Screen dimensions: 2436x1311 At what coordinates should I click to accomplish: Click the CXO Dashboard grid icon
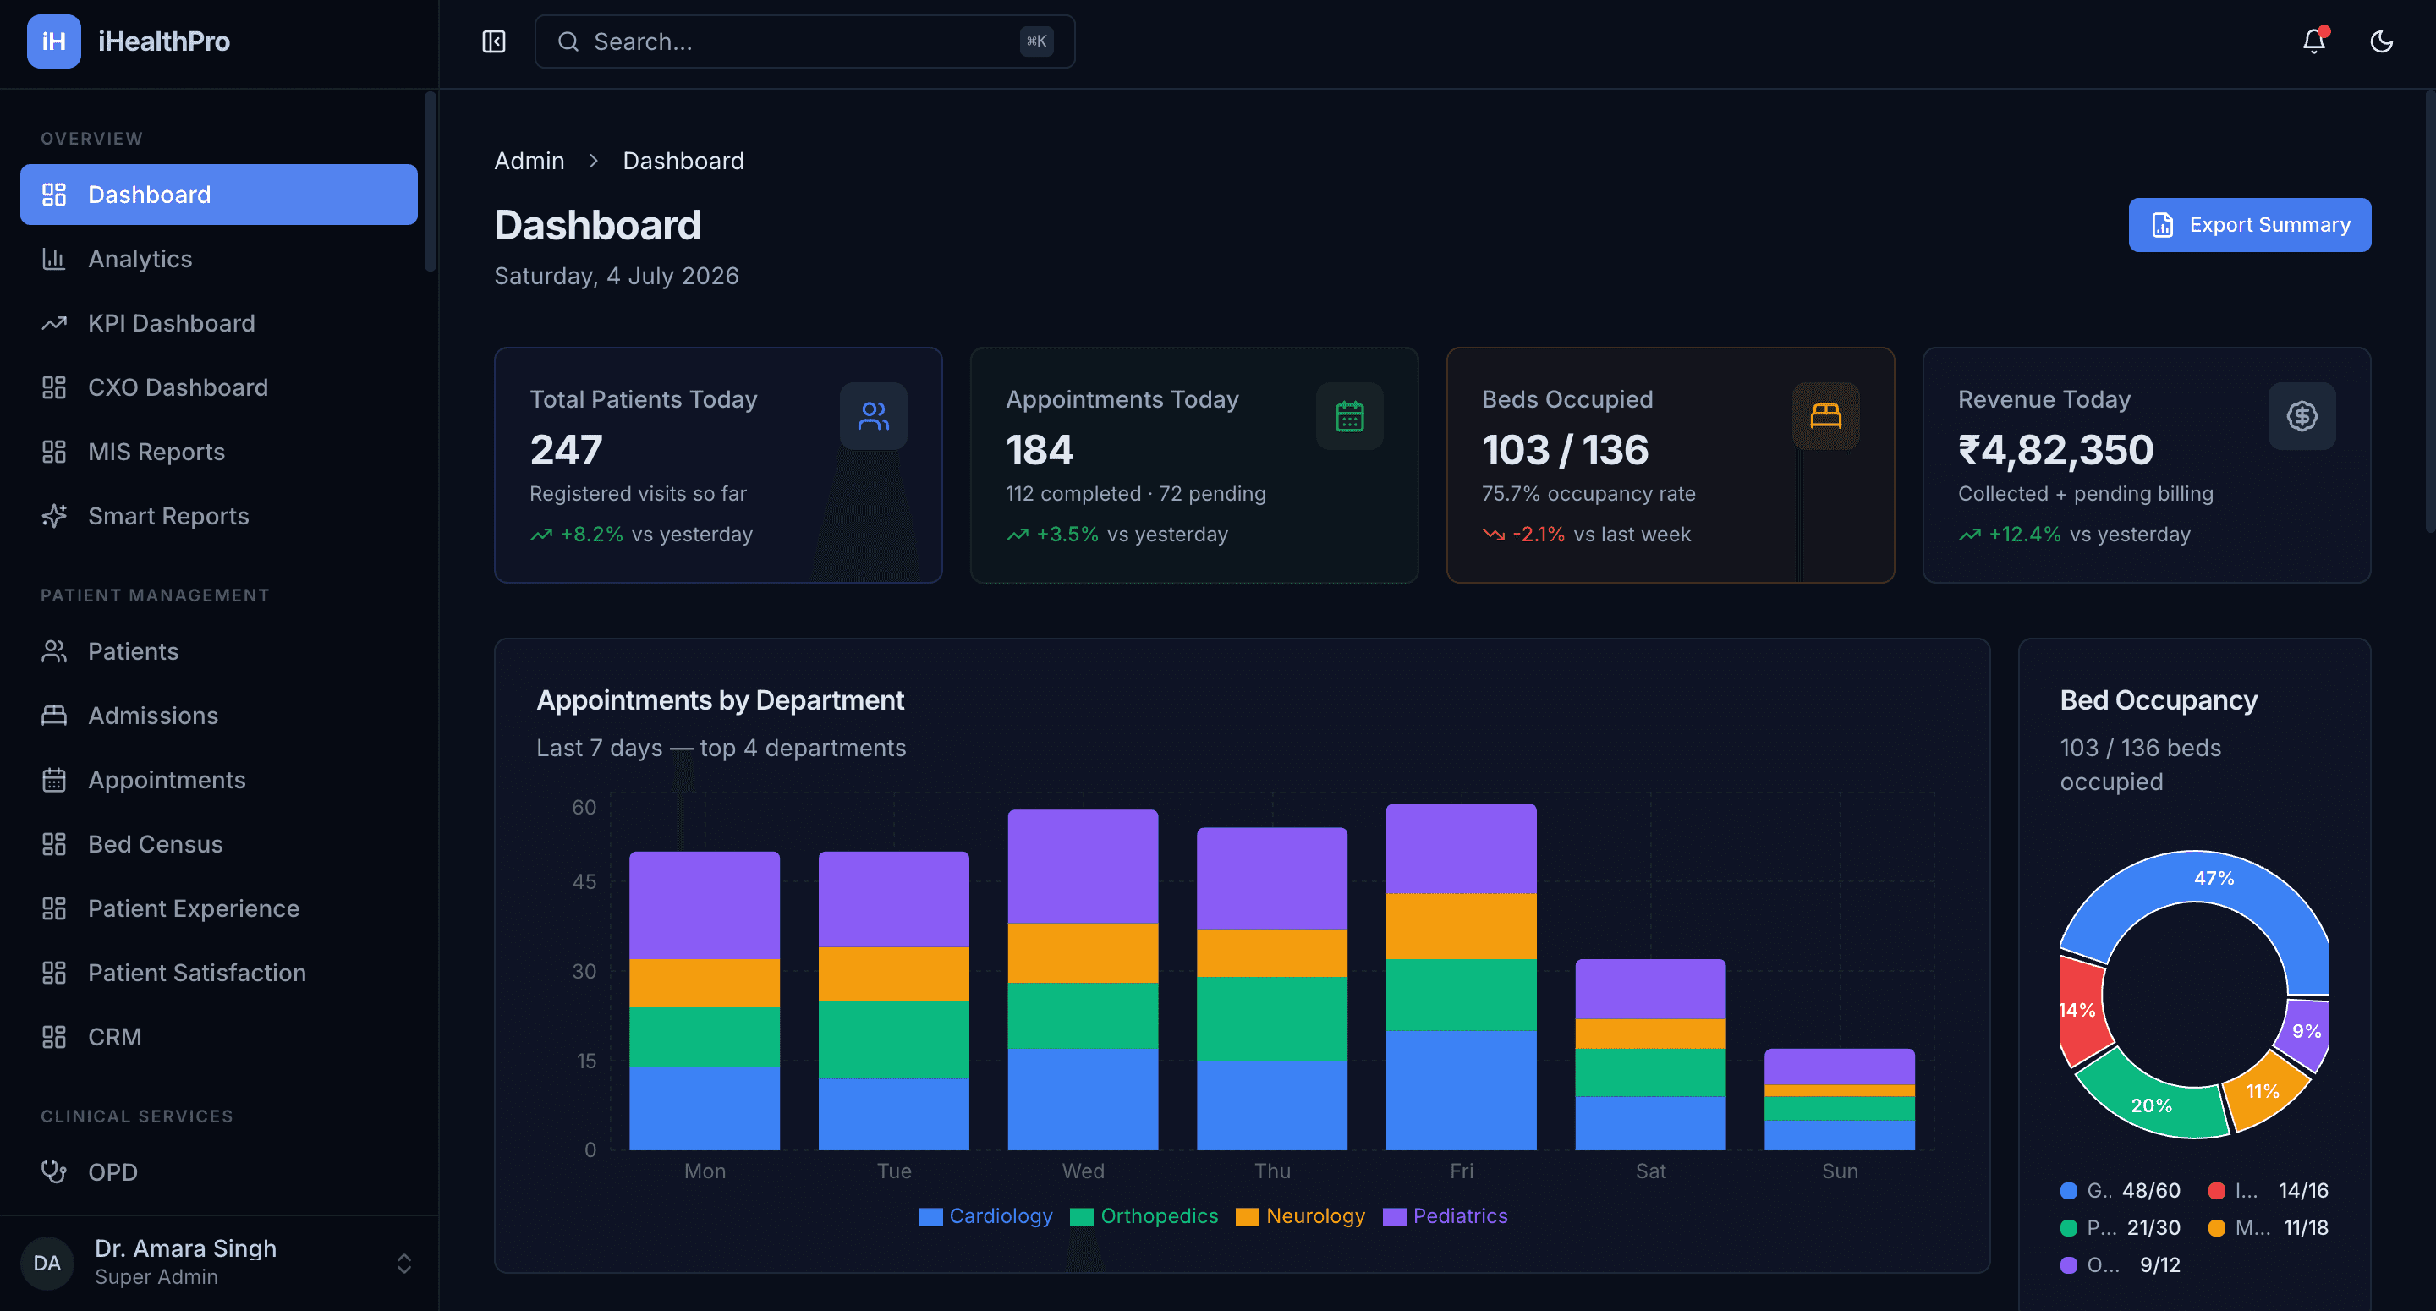pos(54,388)
